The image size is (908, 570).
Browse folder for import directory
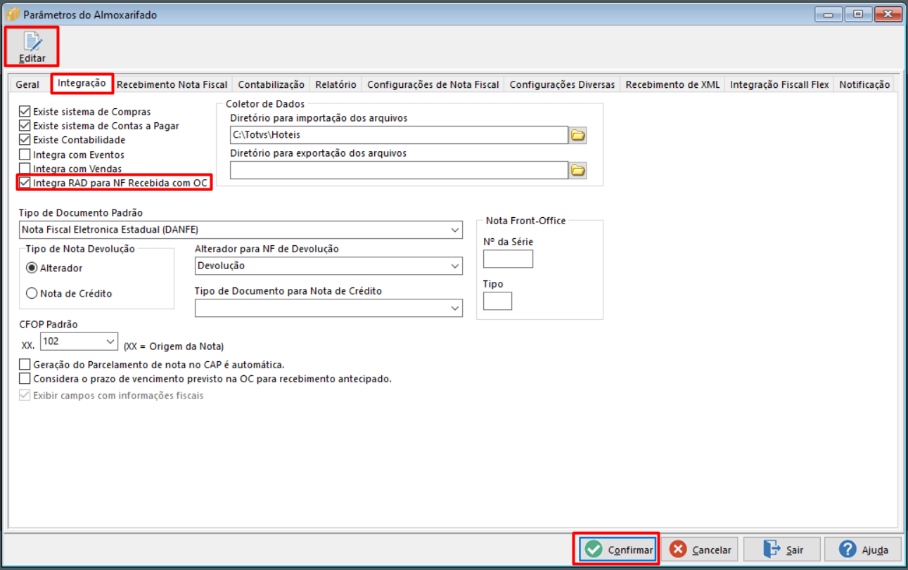(x=578, y=135)
